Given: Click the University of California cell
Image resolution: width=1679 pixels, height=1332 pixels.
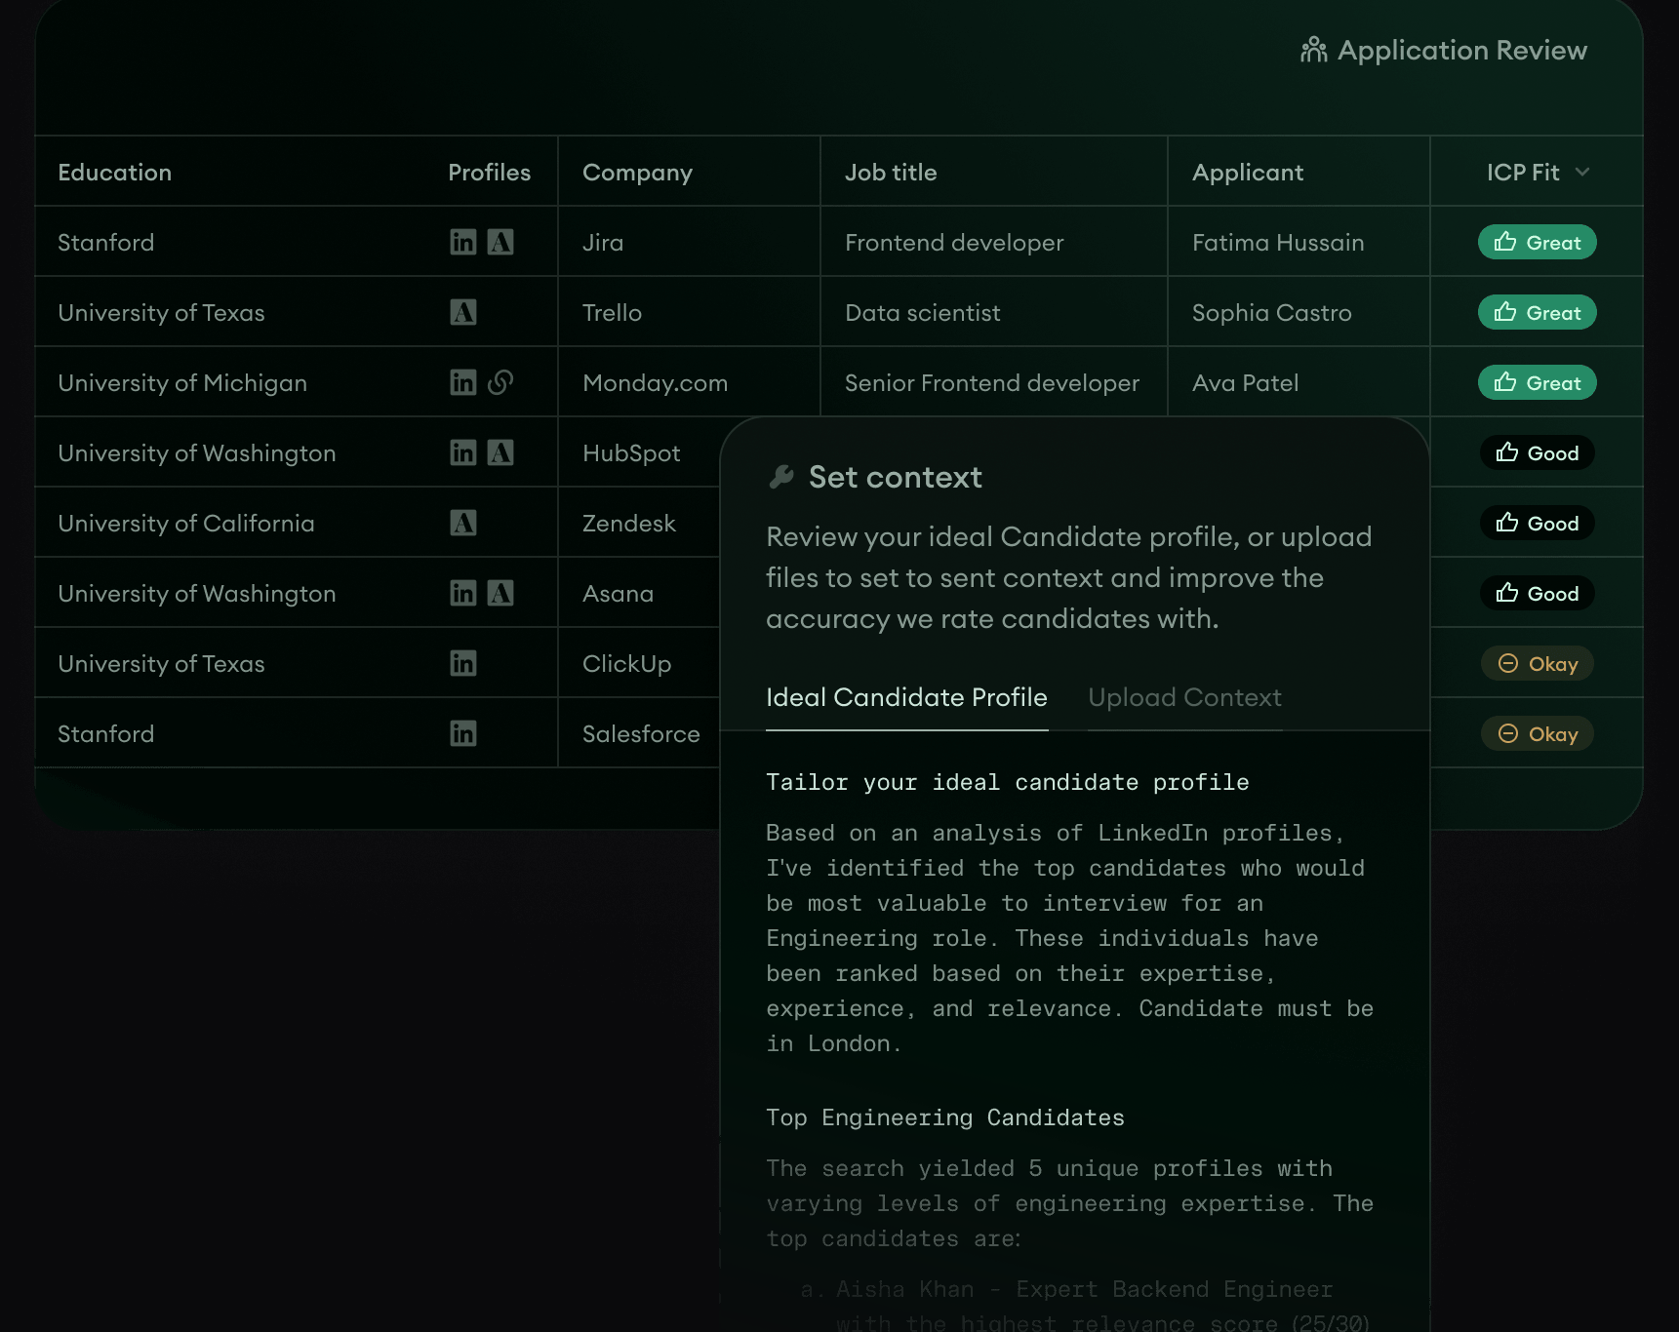Looking at the screenshot, I should (x=186, y=523).
